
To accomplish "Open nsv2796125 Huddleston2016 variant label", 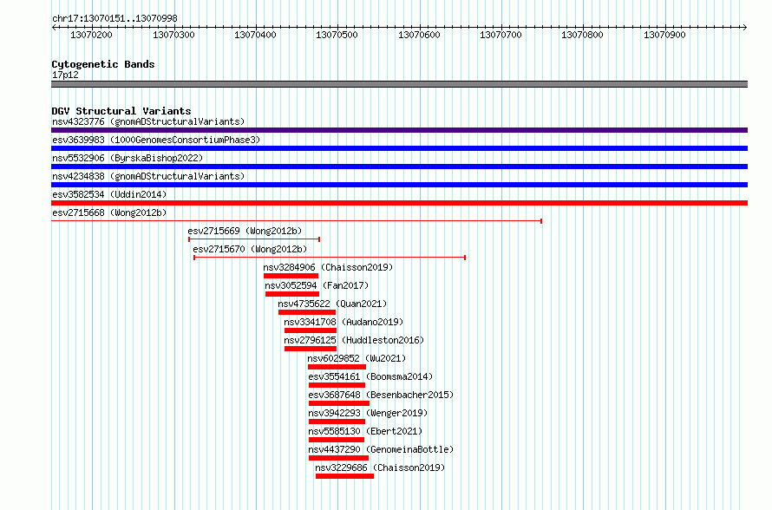I will pyautogui.click(x=354, y=340).
